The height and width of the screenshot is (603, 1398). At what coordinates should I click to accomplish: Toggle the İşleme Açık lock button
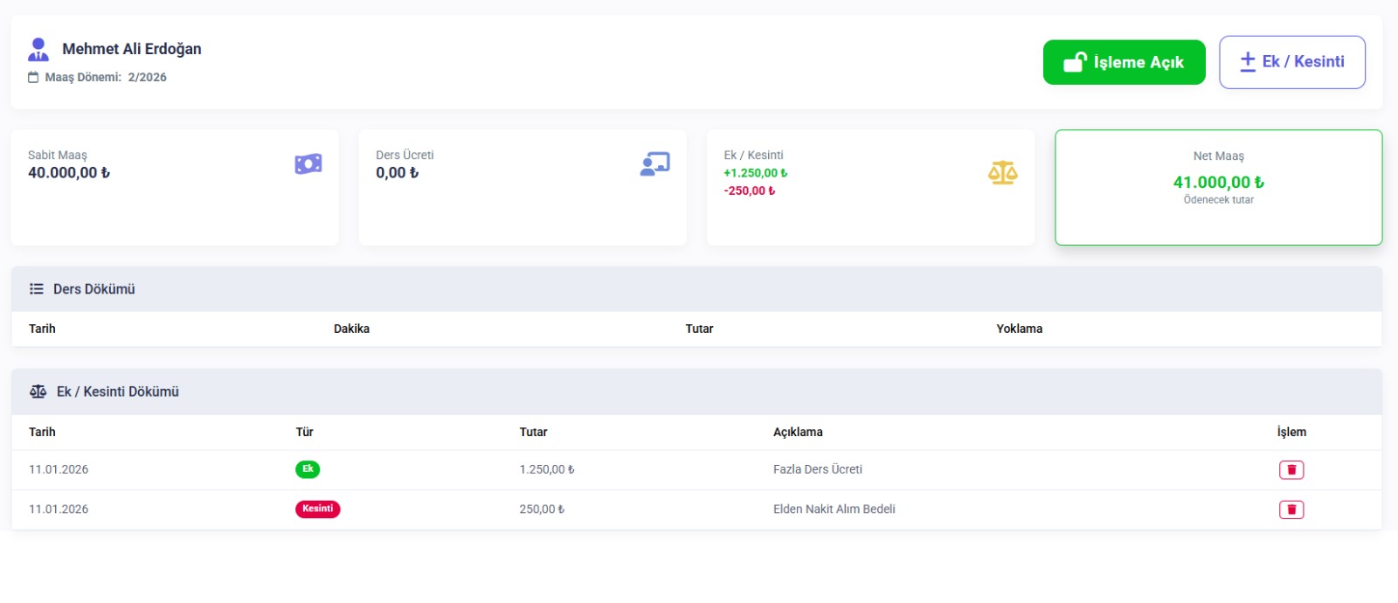pos(1124,62)
